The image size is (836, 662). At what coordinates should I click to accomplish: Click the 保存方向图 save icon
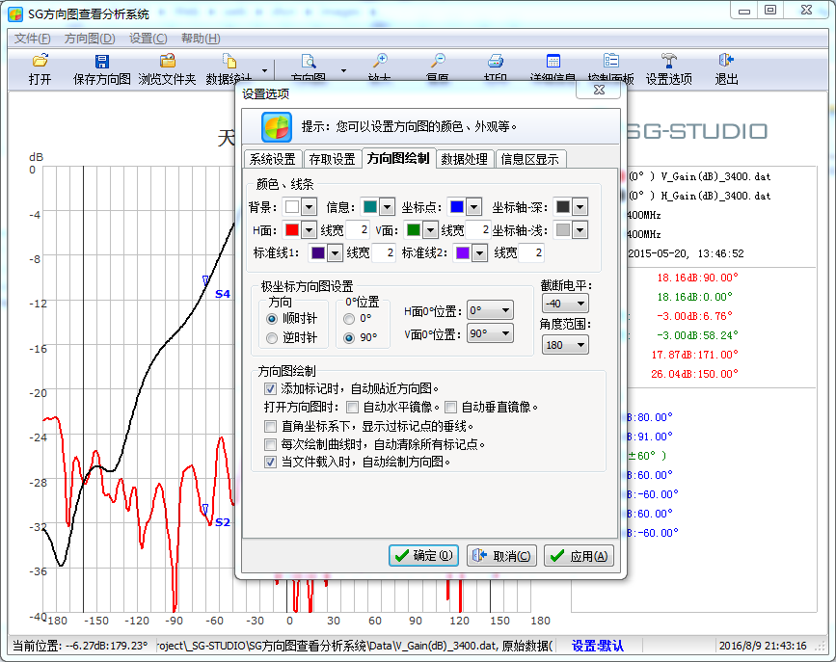[x=101, y=63]
